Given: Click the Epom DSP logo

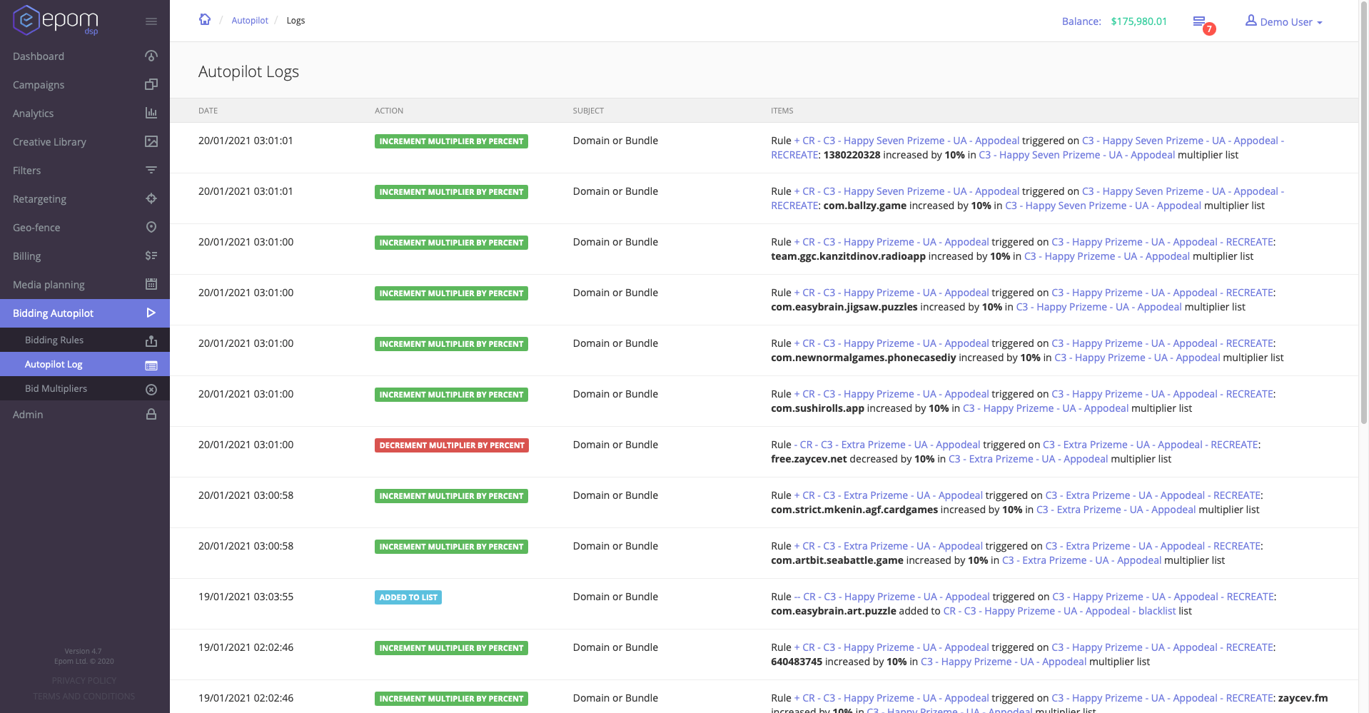Looking at the screenshot, I should coord(55,20).
